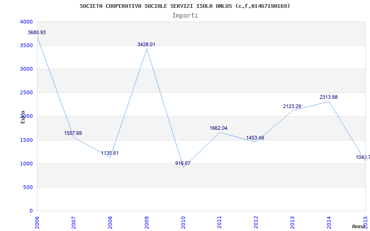
Task: Click x-axis year label 2015
Action: [x=365, y=222]
